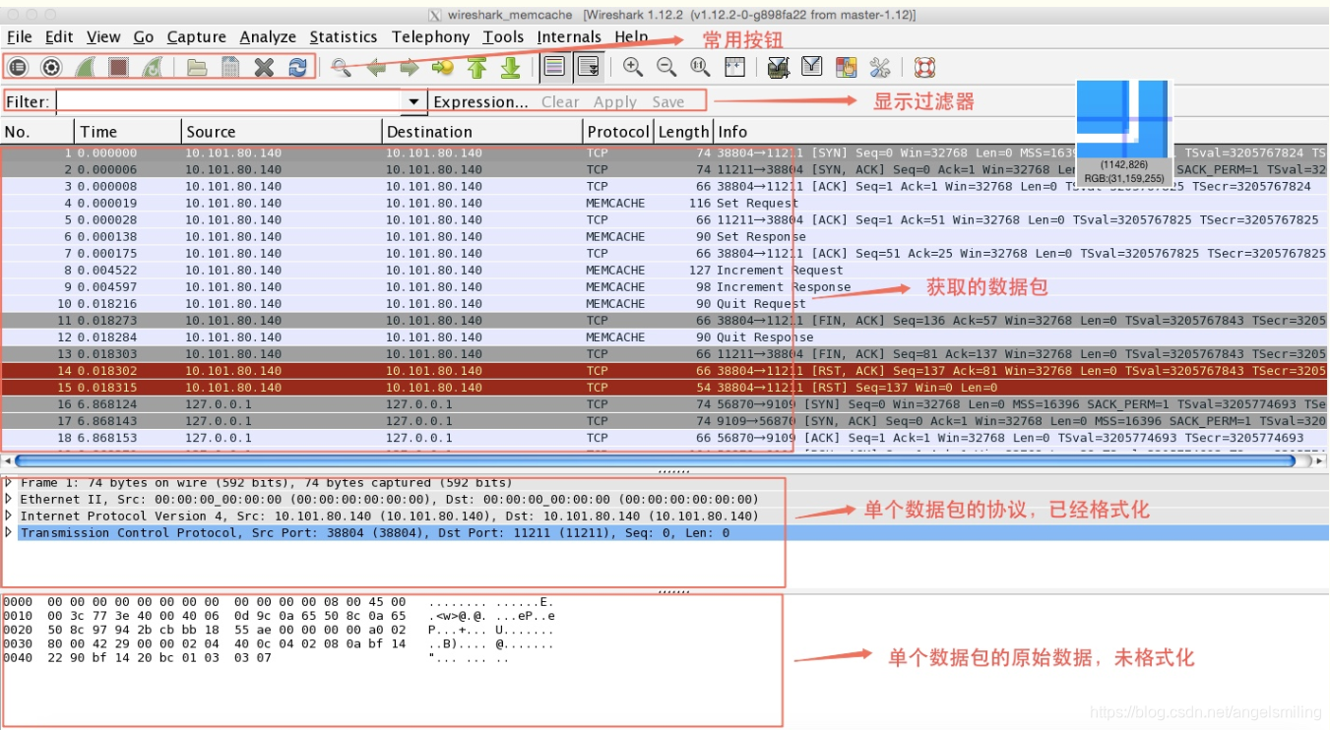Expand Transmission Control Protocol node
This screenshot has height=730, width=1330.
9,532
